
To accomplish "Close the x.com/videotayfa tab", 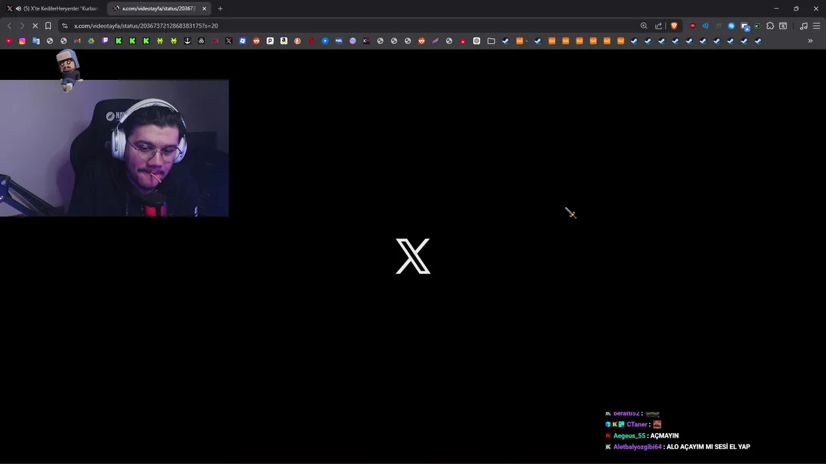I will pos(204,8).
